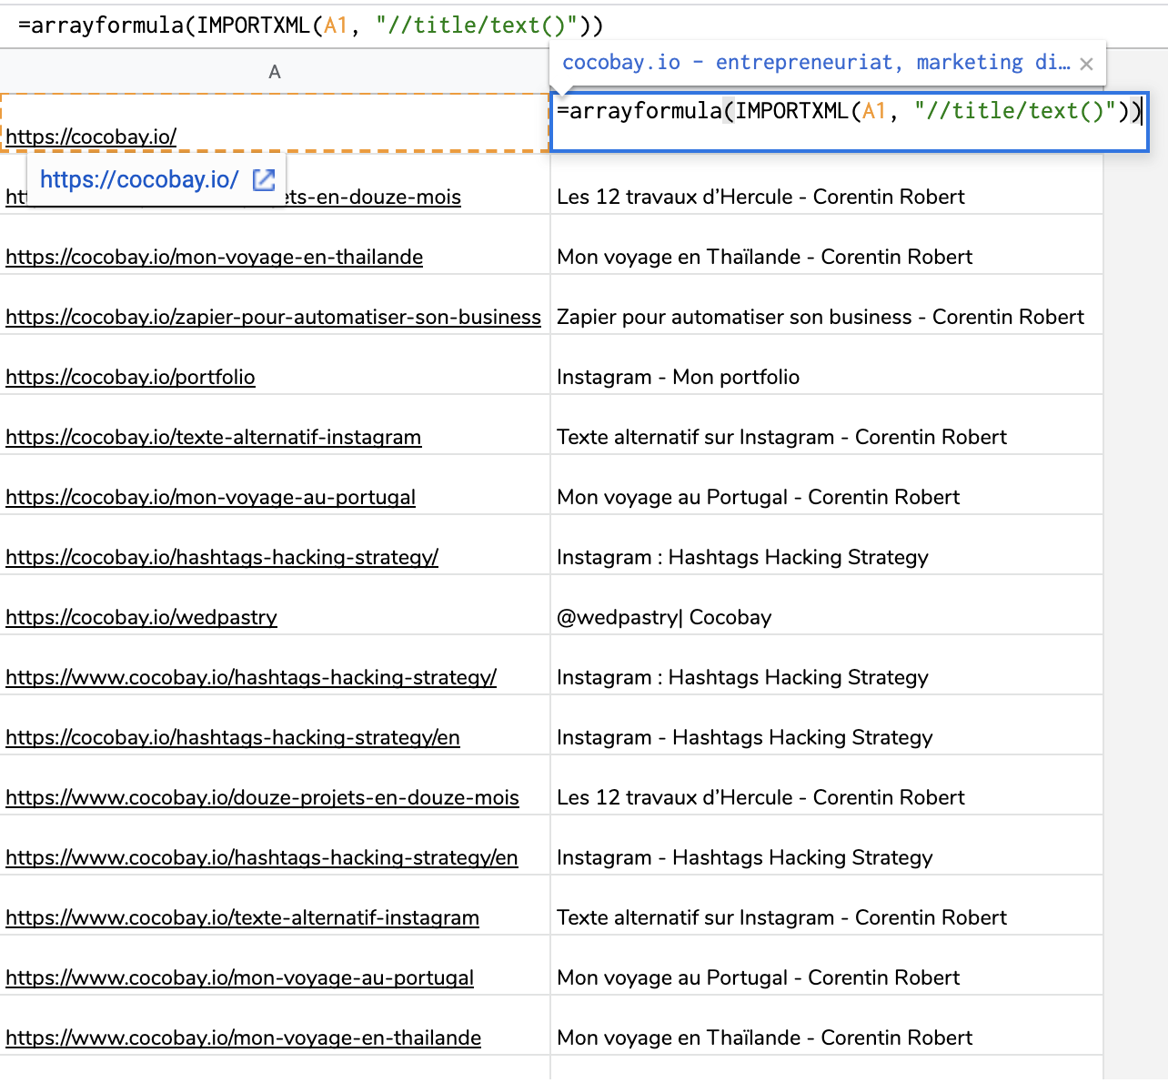This screenshot has width=1168, height=1083.
Task: Select 'Instagram - Hashtags Hacking Strategy' beside cocobay.io/en link
Action: (x=827, y=725)
